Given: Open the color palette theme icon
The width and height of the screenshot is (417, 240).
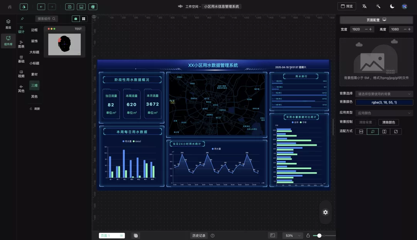Looking at the screenshot, I should (93, 7).
